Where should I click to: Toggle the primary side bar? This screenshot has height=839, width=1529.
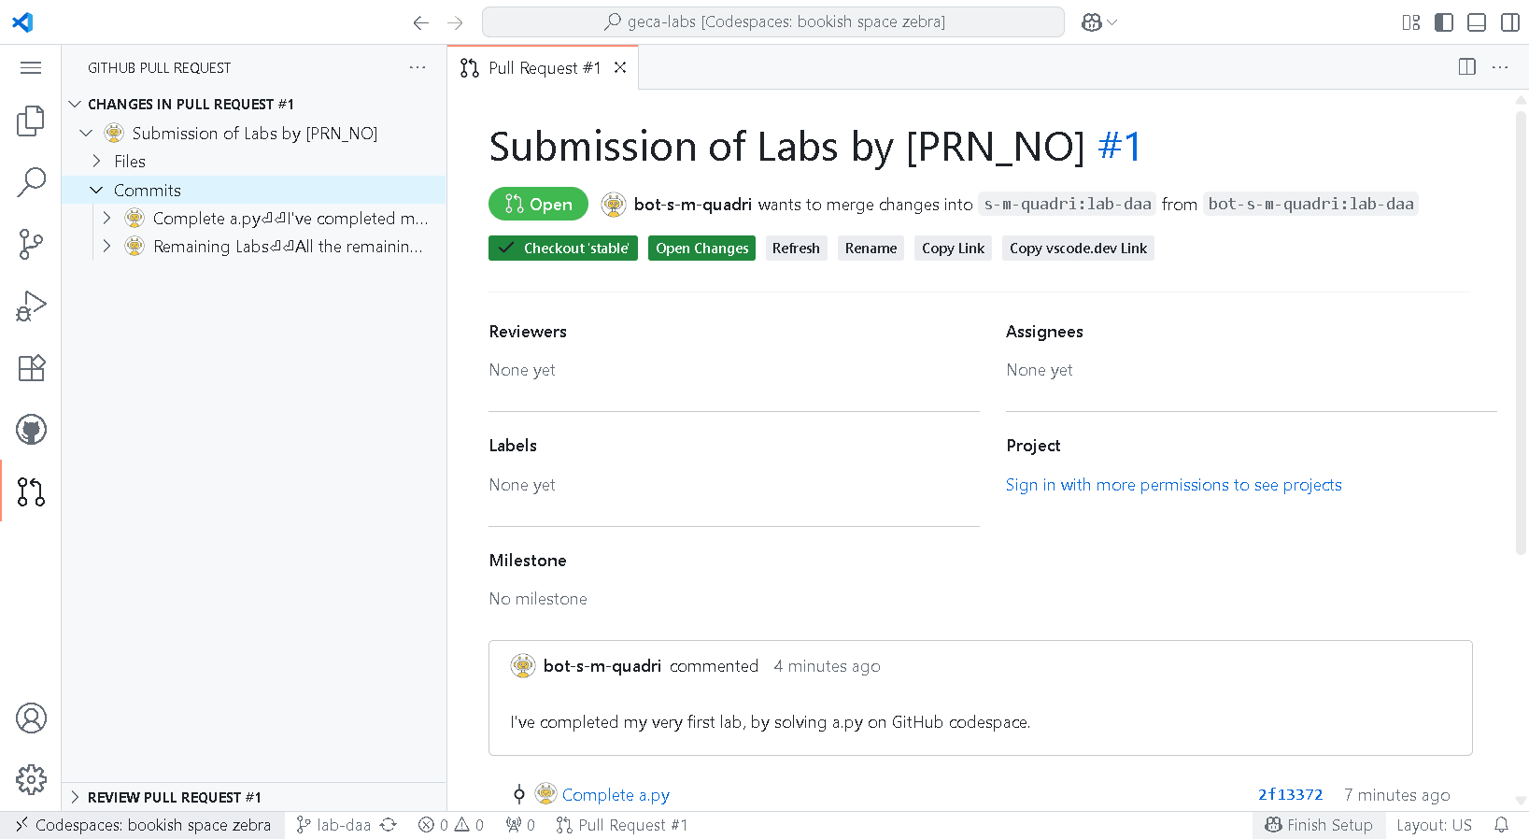click(1444, 22)
